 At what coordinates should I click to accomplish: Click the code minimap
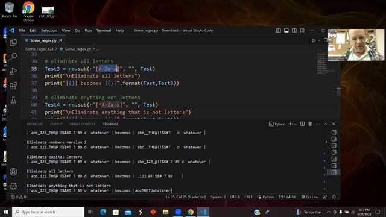tap(326, 63)
